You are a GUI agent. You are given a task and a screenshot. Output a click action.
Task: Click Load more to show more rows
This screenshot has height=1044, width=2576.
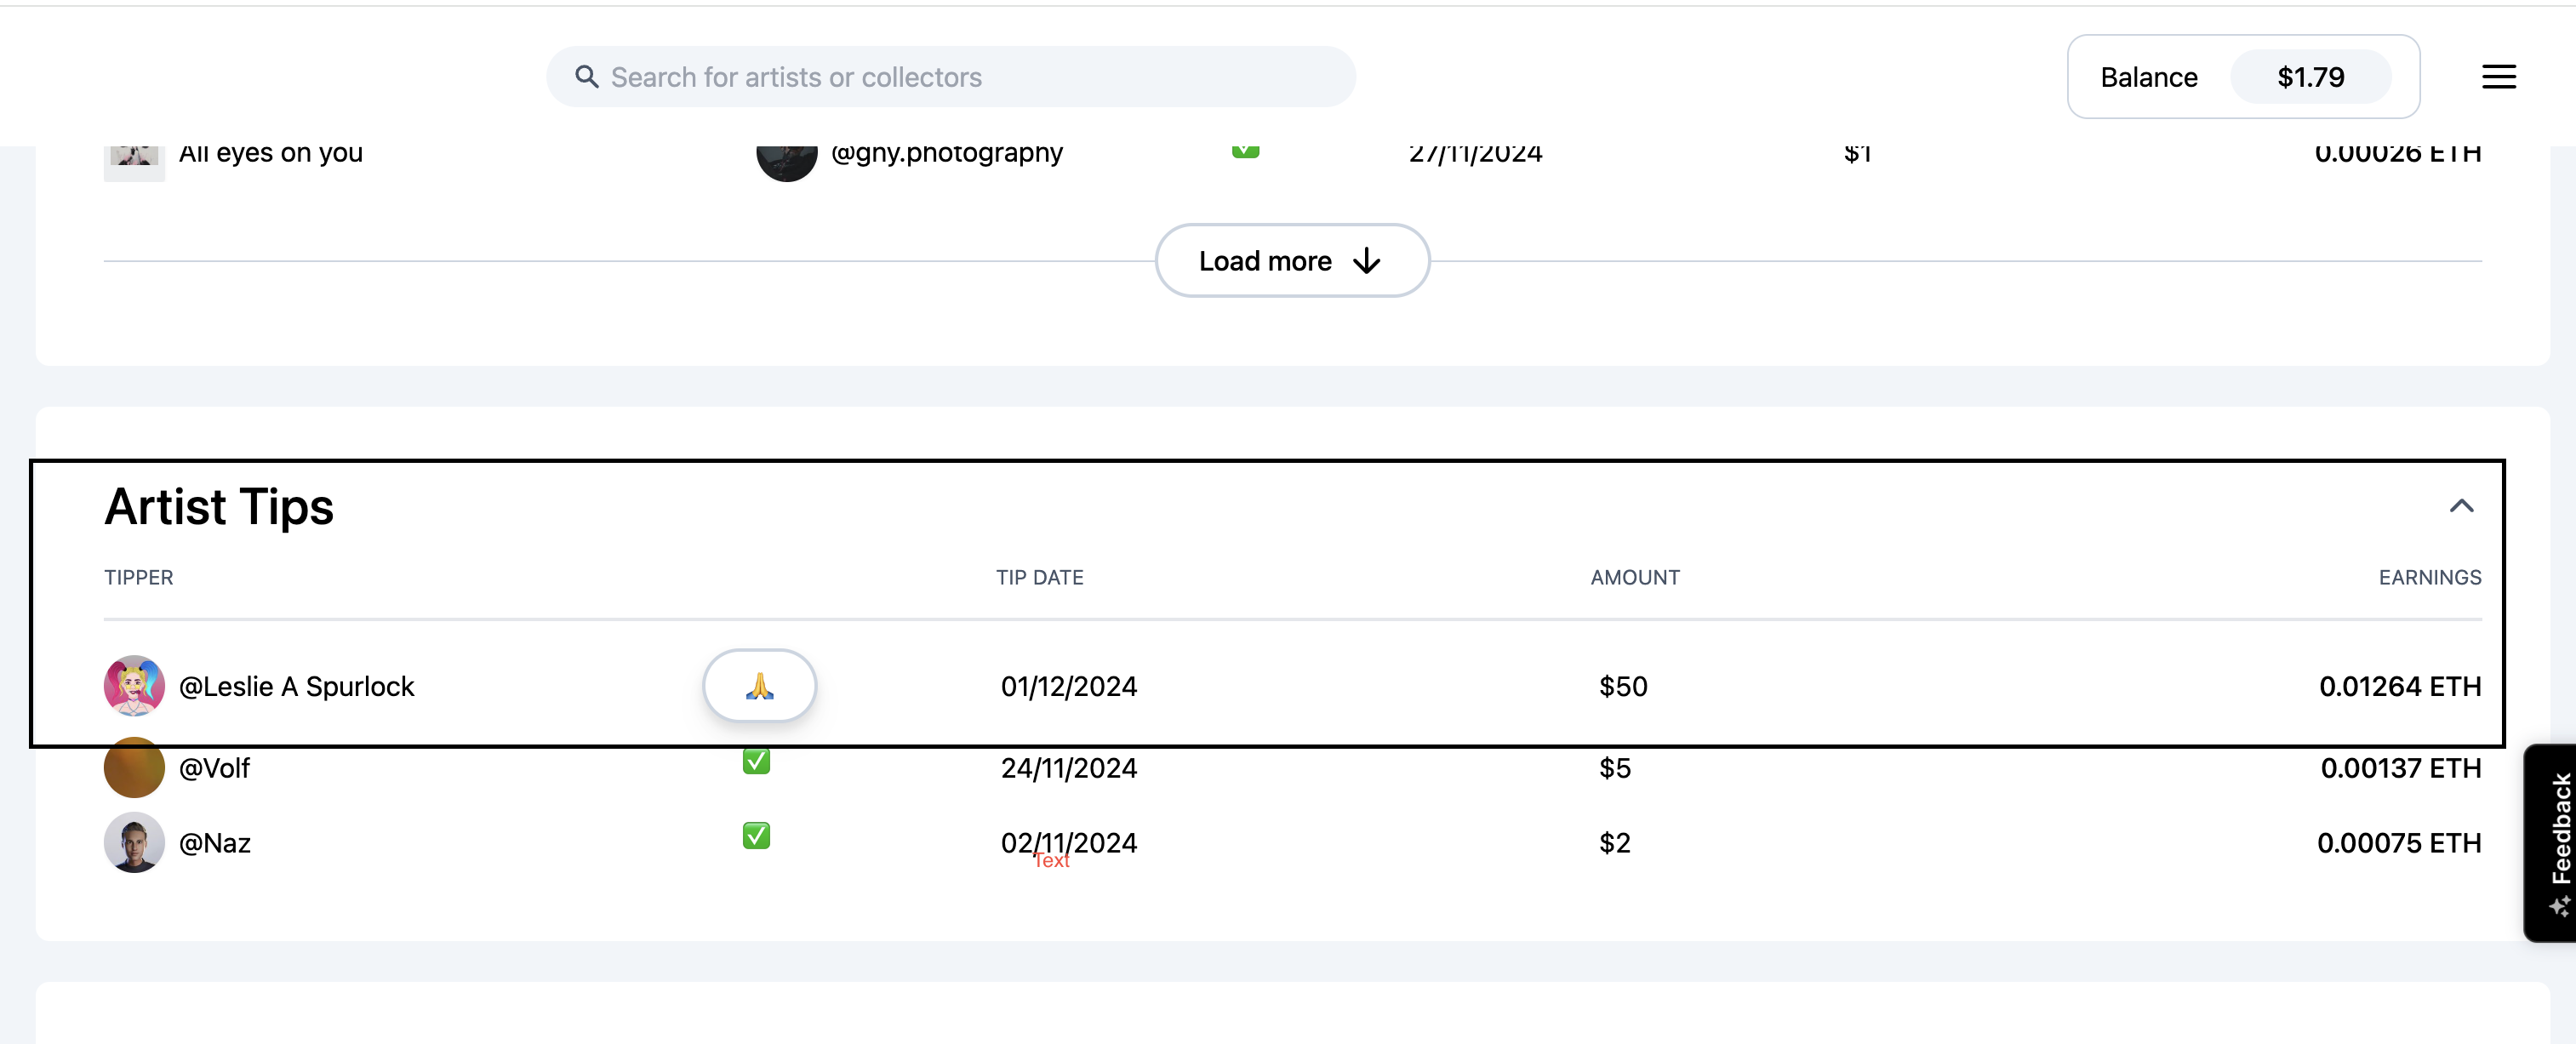point(1291,261)
